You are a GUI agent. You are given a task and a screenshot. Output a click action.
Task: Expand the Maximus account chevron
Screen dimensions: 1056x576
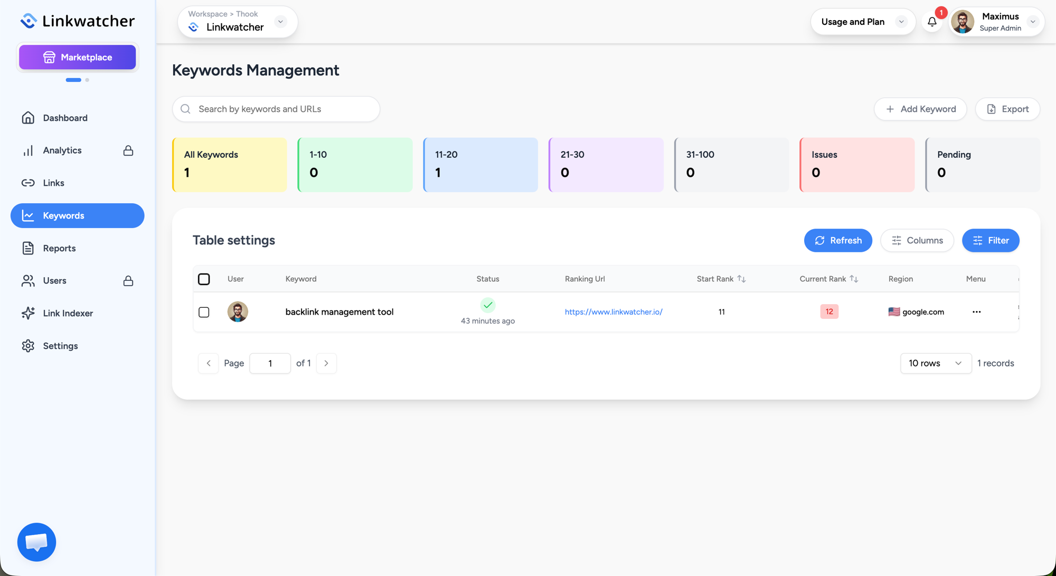pyautogui.click(x=1033, y=22)
